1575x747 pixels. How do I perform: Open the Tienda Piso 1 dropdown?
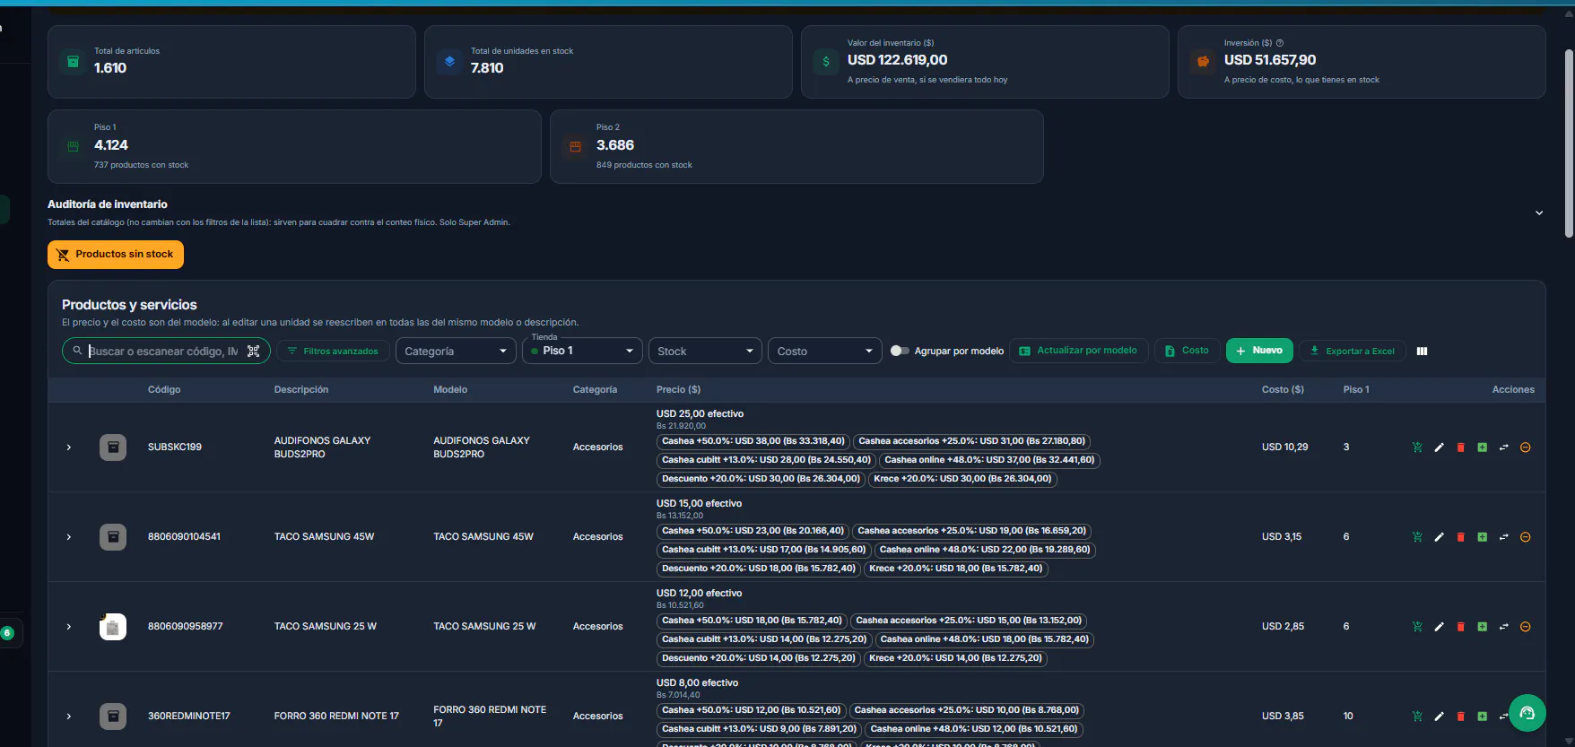tap(582, 351)
